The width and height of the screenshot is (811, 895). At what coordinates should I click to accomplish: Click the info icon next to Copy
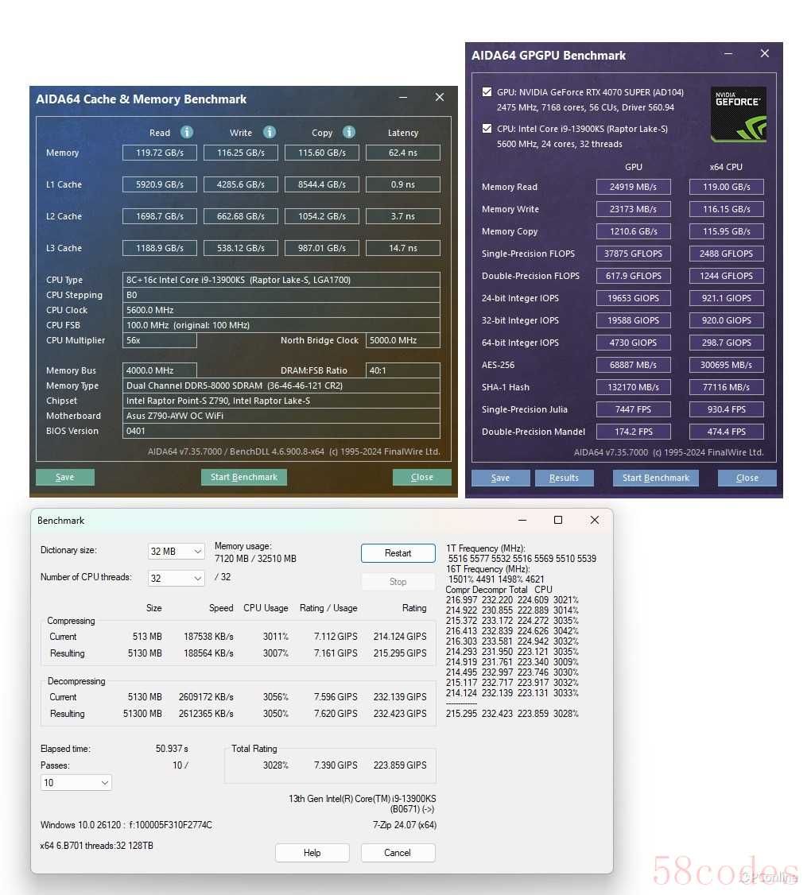pyautogui.click(x=348, y=132)
